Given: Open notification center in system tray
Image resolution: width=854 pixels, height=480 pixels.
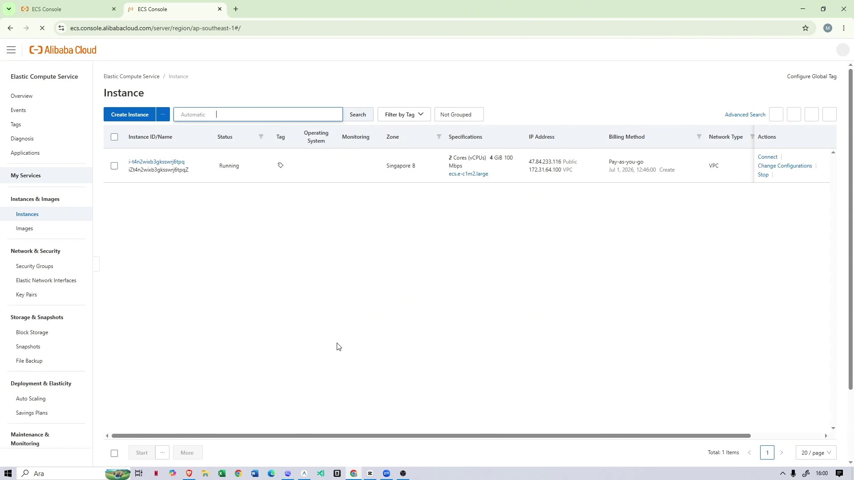Looking at the screenshot, I should [x=839, y=473].
